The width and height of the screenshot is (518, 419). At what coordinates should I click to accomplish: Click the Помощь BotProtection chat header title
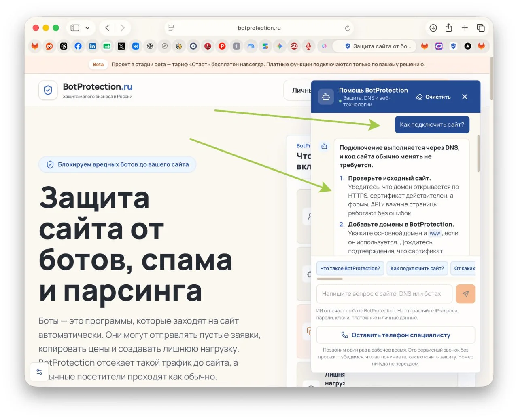point(373,90)
